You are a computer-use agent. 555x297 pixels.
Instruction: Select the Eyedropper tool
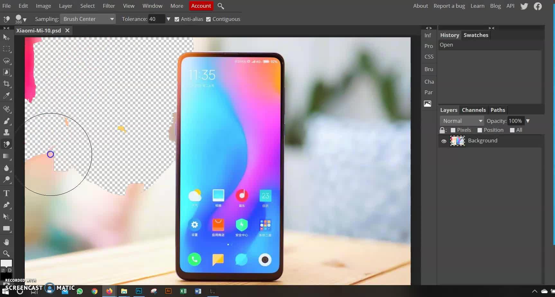tap(6, 96)
